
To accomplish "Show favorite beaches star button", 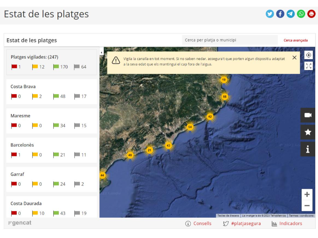I will (x=308, y=132).
